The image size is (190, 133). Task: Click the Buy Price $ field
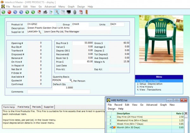[83, 43]
